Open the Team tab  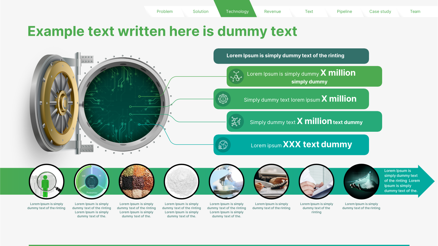(x=415, y=11)
